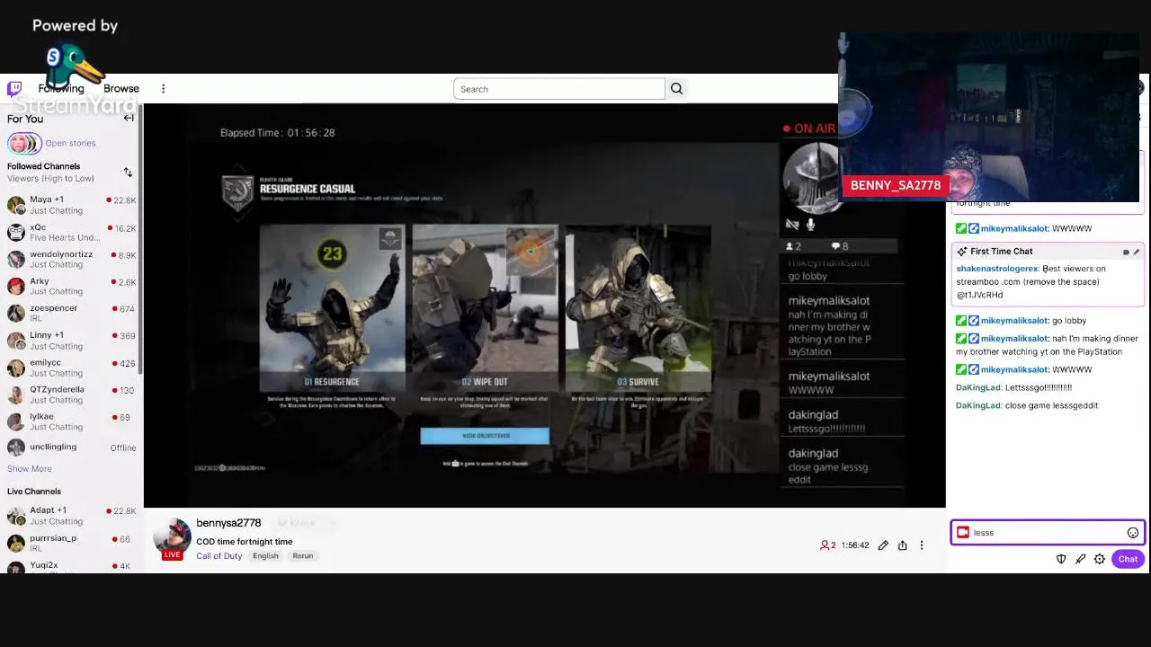1151x647 pixels.
Task: Click mikeymaliksalot username on 'go lobby' message
Action: [x=1014, y=321]
